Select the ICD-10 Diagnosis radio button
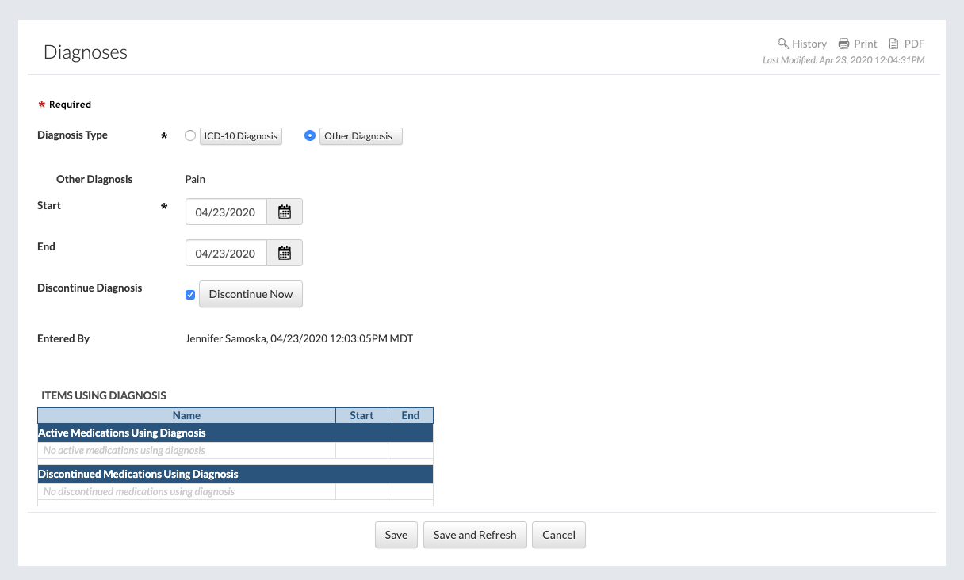The width and height of the screenshot is (964, 580). point(189,135)
